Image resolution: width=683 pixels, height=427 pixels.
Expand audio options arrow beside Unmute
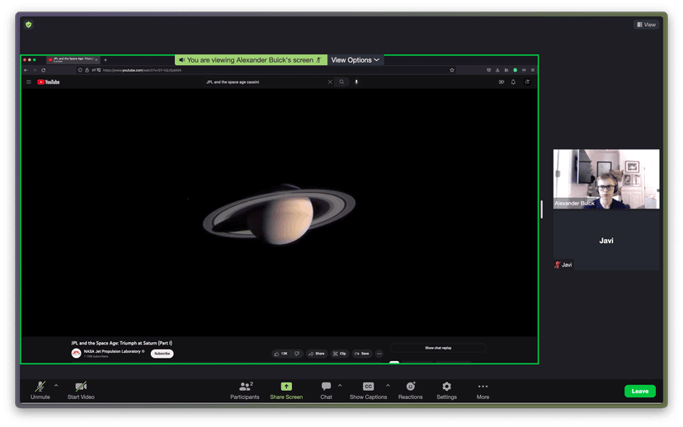[x=56, y=385]
